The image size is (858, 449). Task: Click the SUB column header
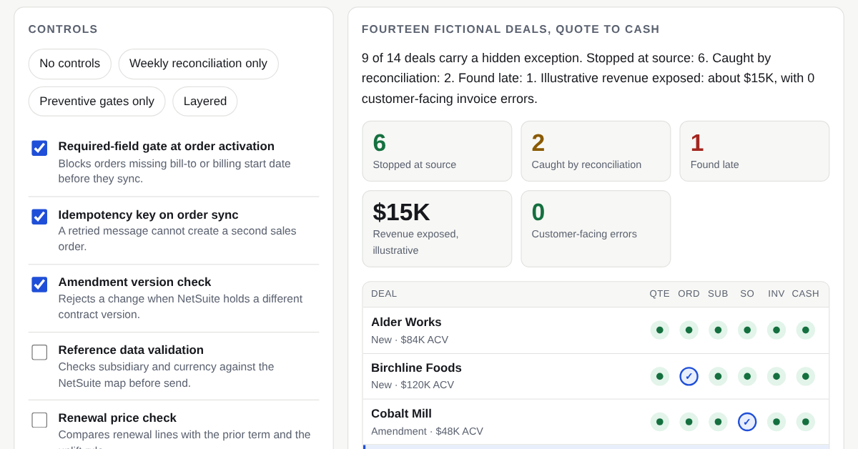tap(718, 294)
